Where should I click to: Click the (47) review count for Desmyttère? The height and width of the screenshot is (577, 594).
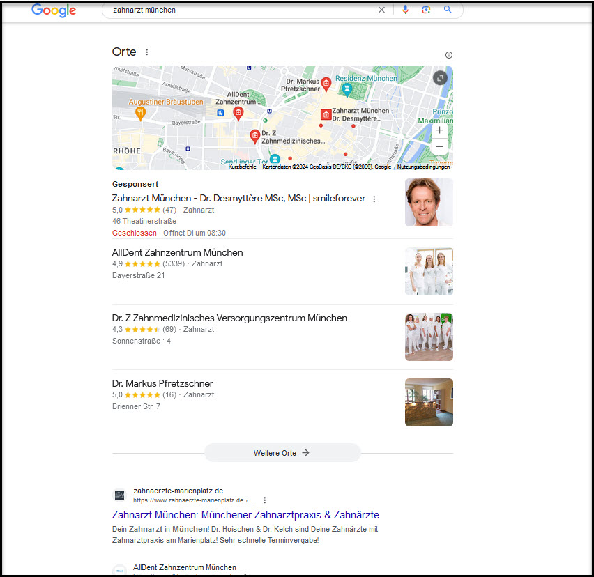[x=169, y=210]
